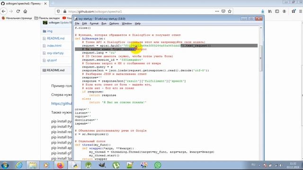Open IDLE Format menu
Viewport: 303px width, 170px height.
click(x=94, y=24)
